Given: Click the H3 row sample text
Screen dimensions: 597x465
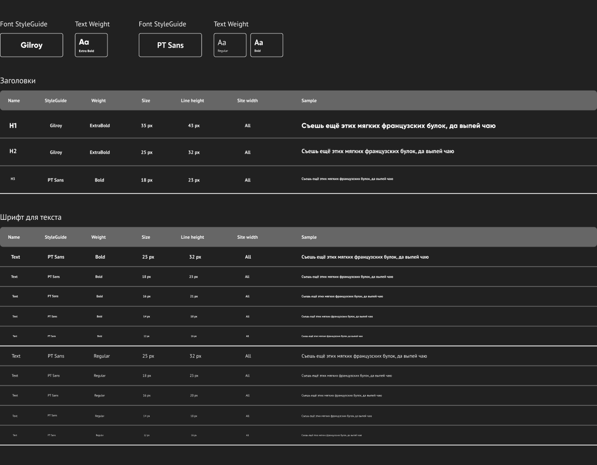Looking at the screenshot, I should point(347,179).
